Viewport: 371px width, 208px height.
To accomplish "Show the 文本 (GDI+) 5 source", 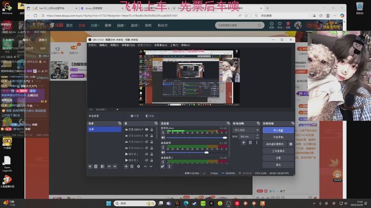I will (x=147, y=142).
